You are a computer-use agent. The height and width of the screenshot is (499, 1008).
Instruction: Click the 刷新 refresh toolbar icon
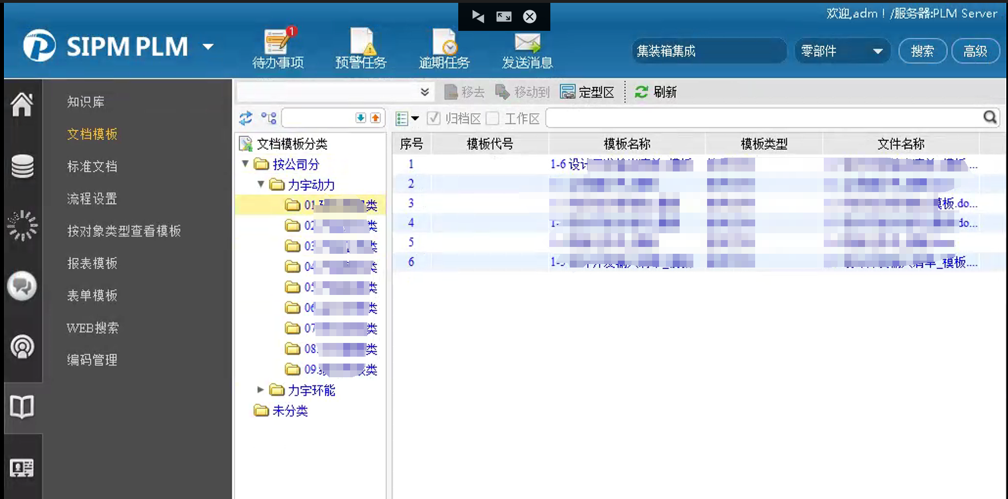point(642,92)
